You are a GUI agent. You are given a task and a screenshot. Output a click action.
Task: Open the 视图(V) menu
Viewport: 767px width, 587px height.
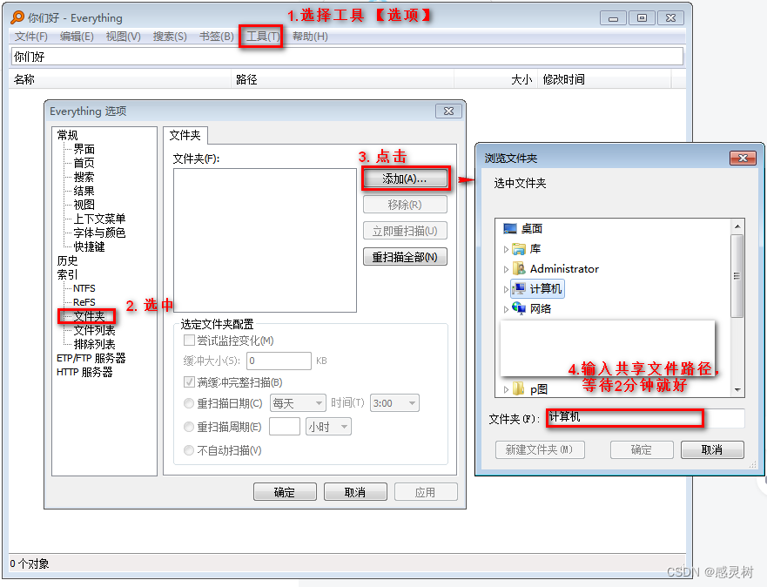124,37
